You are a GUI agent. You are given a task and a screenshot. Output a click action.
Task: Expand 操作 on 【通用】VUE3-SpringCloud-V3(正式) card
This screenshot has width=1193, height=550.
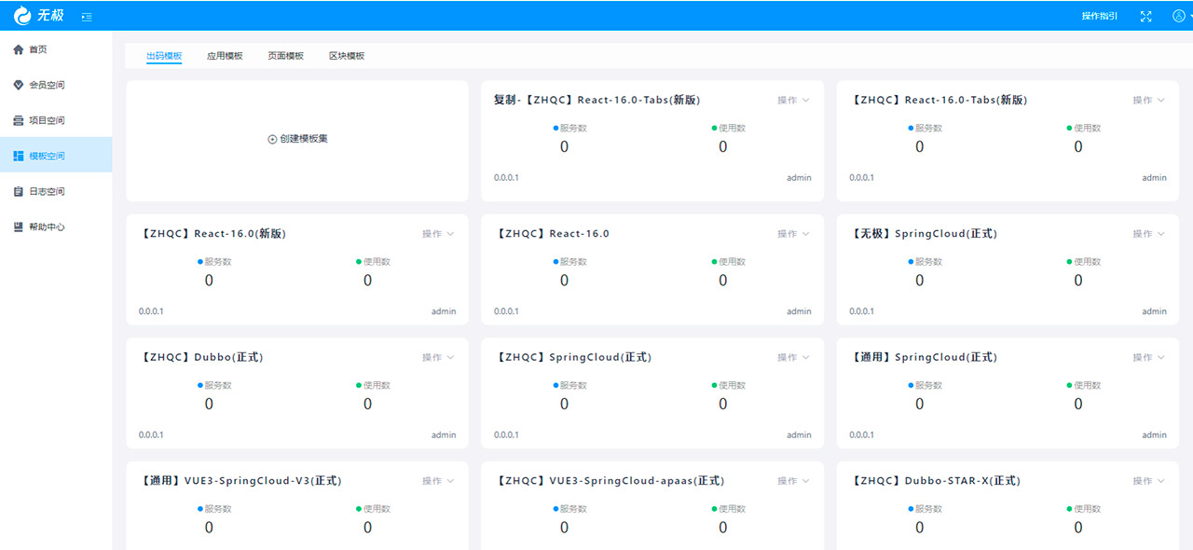pos(438,481)
